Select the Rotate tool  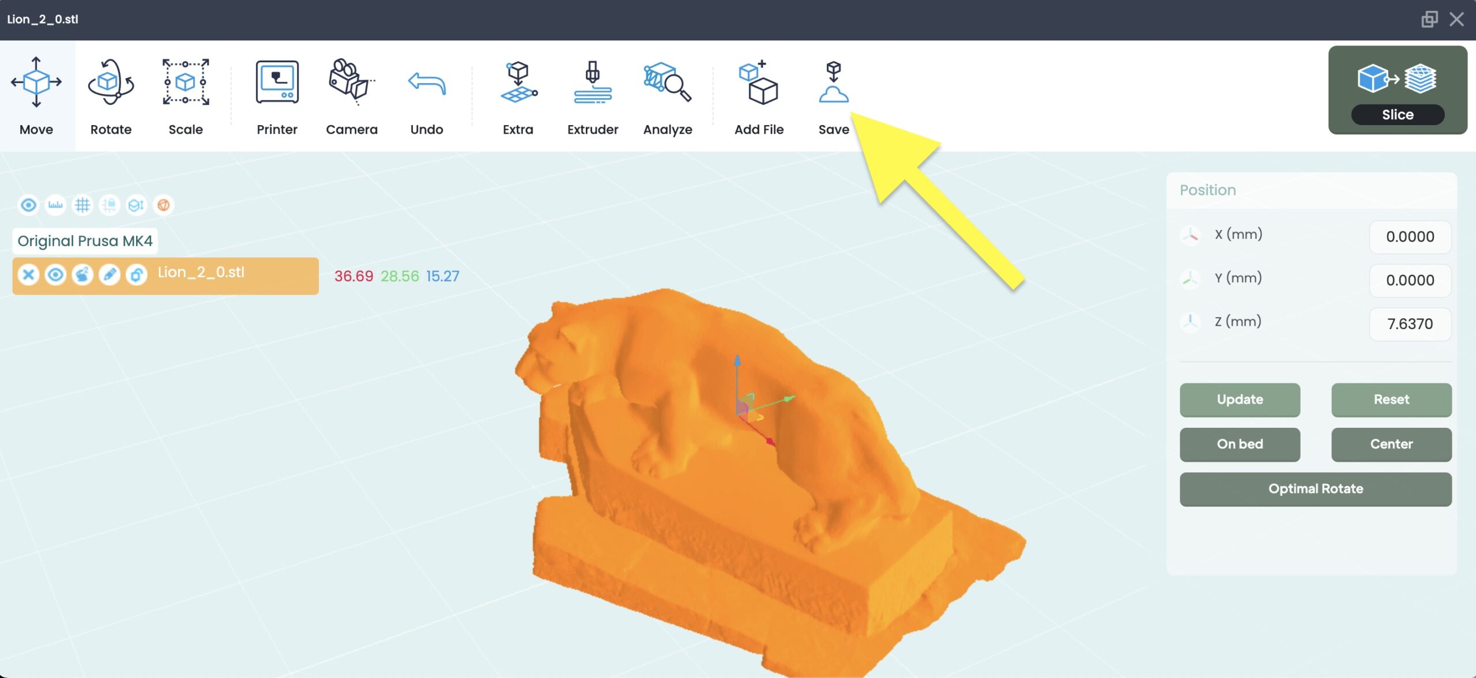coord(111,96)
